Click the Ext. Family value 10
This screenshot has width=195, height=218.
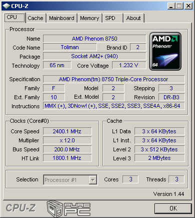coord(53,97)
